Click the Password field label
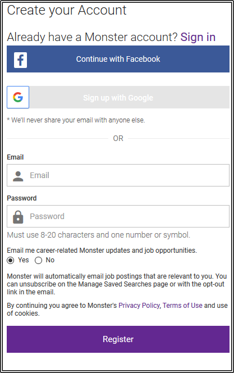 click(x=22, y=198)
